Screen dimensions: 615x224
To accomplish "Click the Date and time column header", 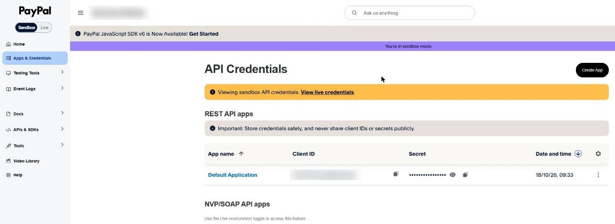I will (553, 154).
